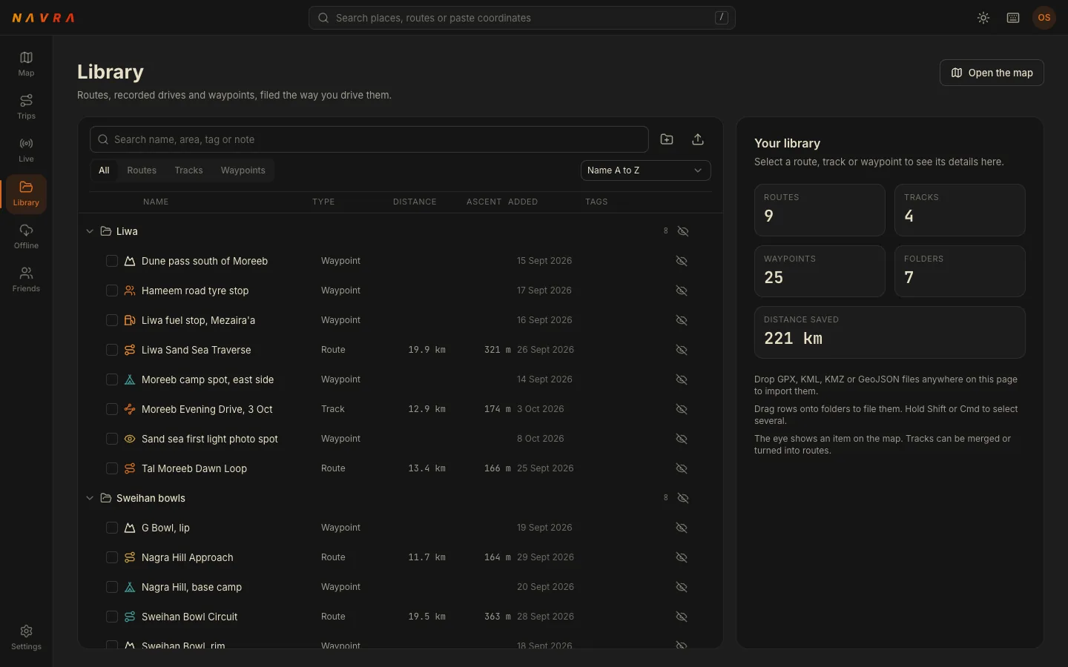The width and height of the screenshot is (1068, 667).
Task: Open Settings at sidebar bottom
Action: point(26,637)
